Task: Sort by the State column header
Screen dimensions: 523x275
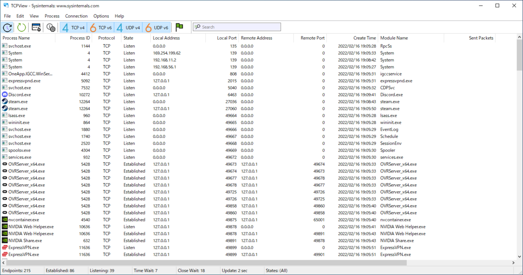Action: [x=135, y=38]
